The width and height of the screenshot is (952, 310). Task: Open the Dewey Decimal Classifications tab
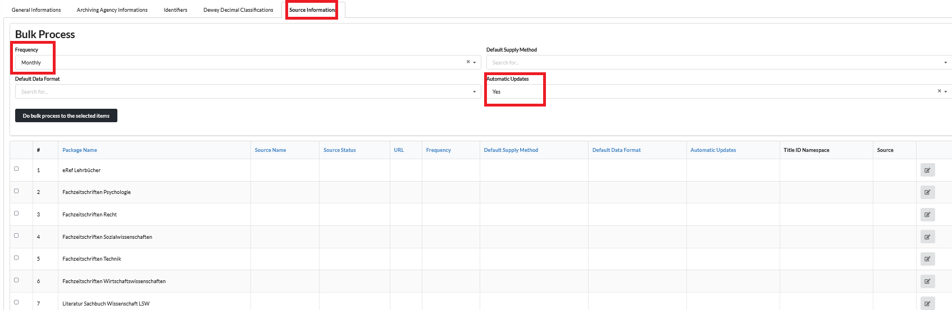238,10
